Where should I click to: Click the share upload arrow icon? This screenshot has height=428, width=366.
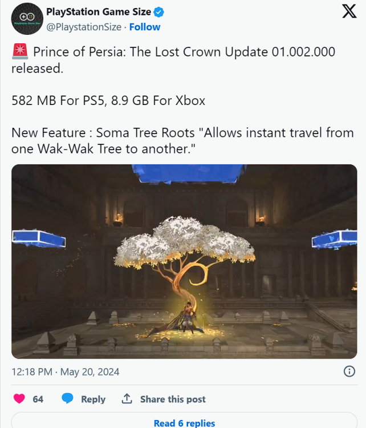click(x=127, y=398)
